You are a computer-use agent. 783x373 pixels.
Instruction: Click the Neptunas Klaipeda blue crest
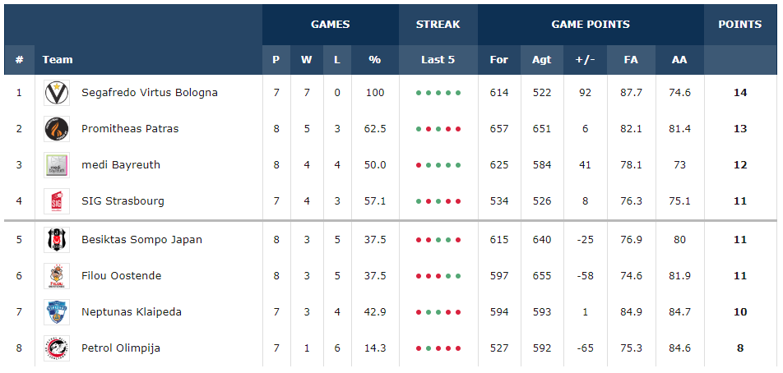(57, 312)
